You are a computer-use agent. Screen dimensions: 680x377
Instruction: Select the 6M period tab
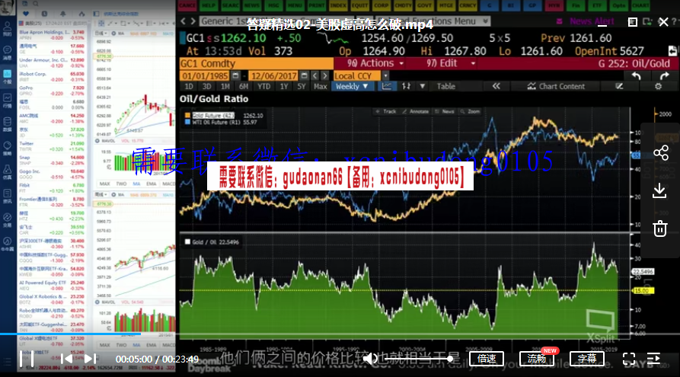click(x=244, y=86)
